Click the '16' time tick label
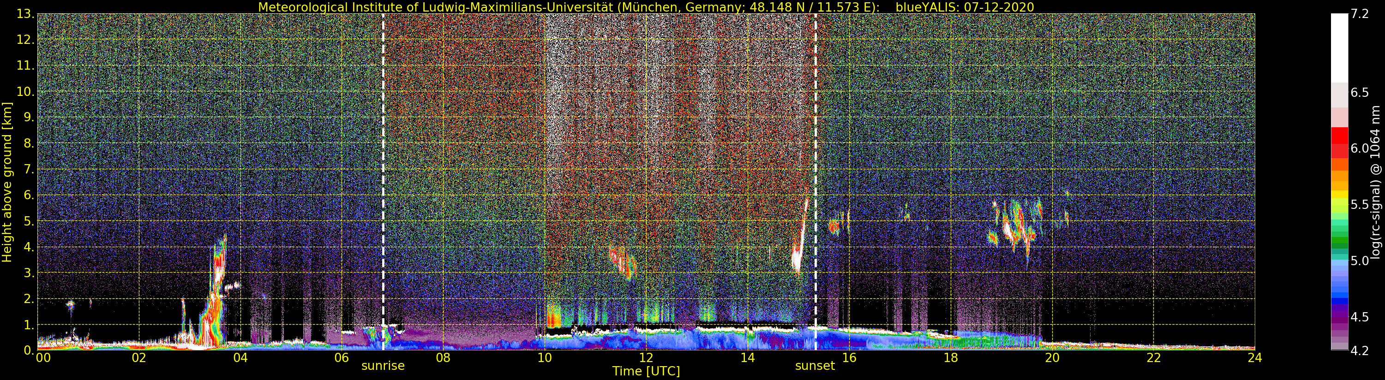 (x=849, y=357)
